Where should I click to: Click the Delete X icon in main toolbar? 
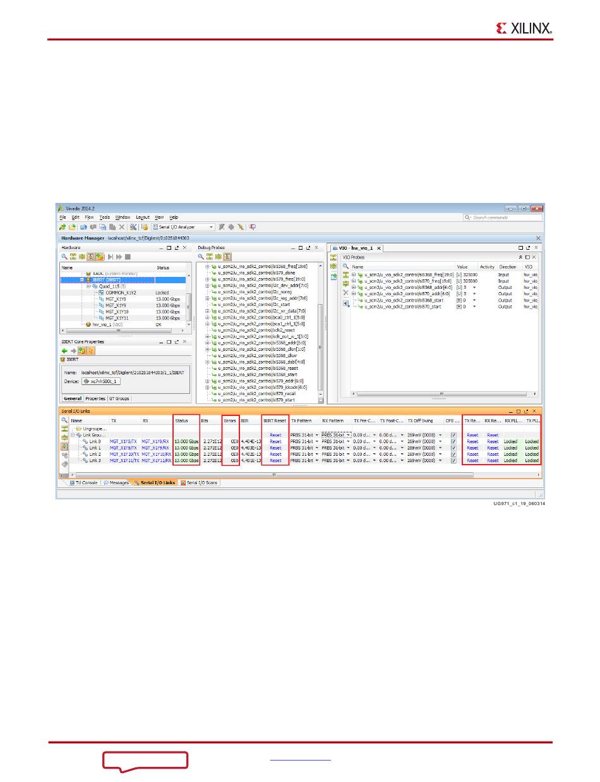pos(121,227)
